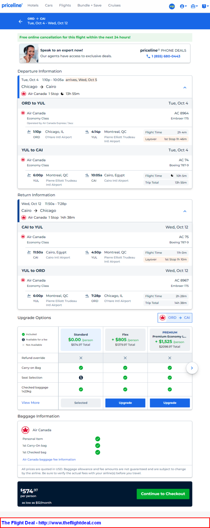Open the VIP badge icon
This screenshot has height=528, width=210.
(172, 6)
